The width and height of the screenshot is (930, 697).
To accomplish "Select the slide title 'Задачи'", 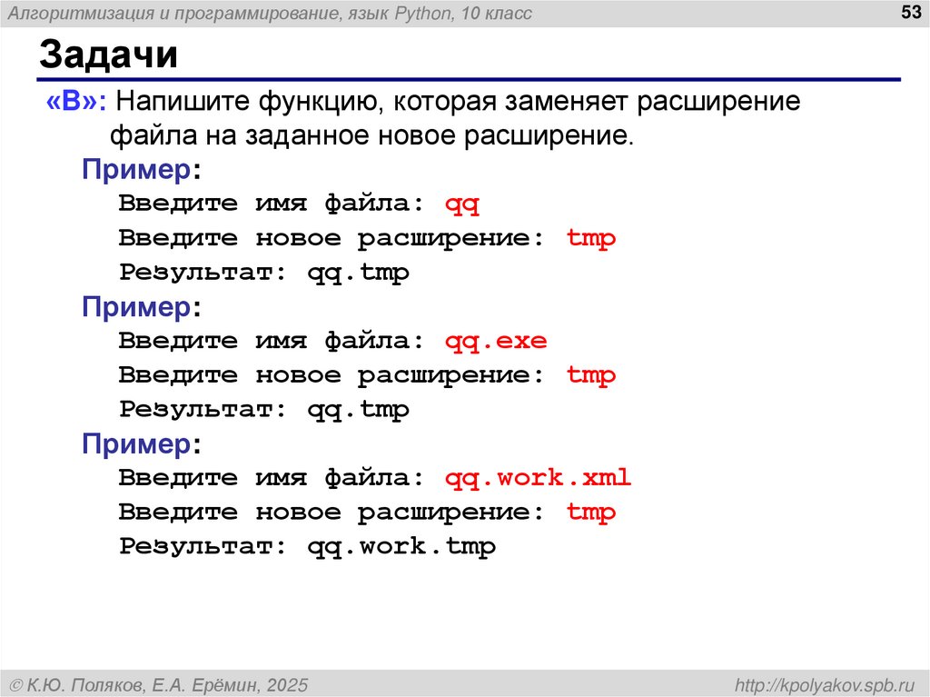I will [109, 54].
